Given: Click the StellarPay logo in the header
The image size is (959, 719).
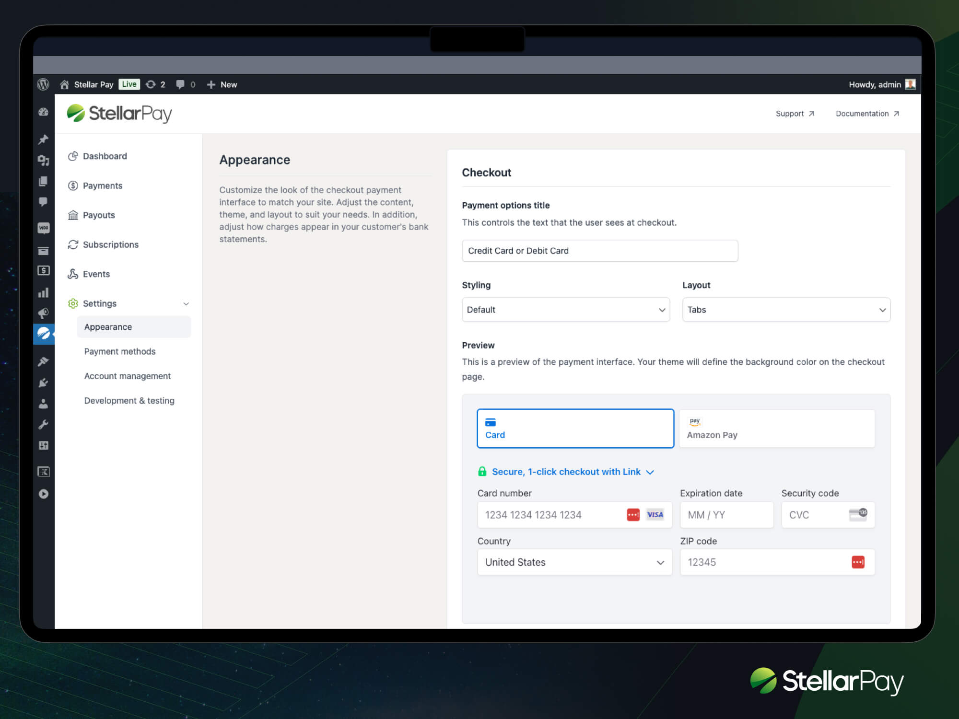Looking at the screenshot, I should point(119,114).
